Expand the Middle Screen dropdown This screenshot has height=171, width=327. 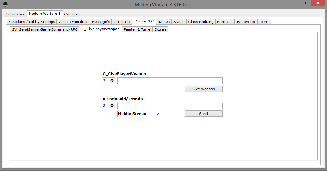pos(139,114)
